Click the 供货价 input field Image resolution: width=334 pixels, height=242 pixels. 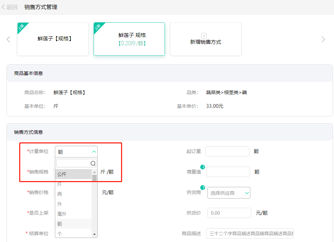pyautogui.click(x=229, y=213)
